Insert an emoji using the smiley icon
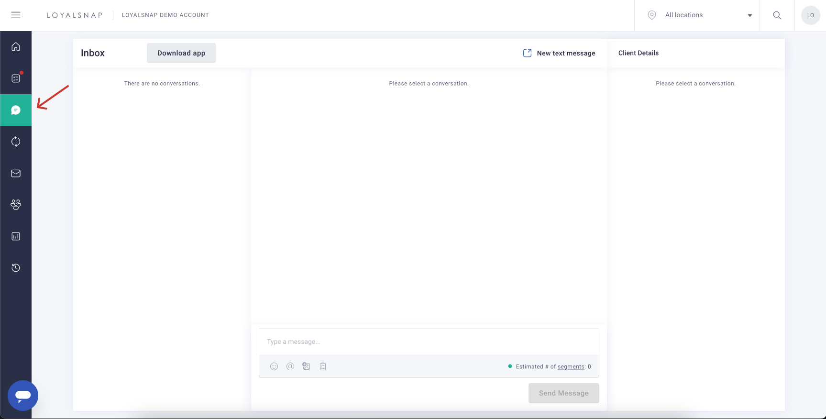The width and height of the screenshot is (826, 419). point(274,366)
